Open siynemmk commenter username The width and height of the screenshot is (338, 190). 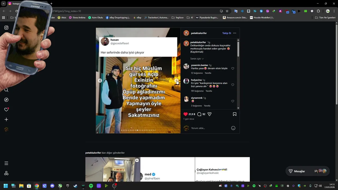(x=197, y=98)
